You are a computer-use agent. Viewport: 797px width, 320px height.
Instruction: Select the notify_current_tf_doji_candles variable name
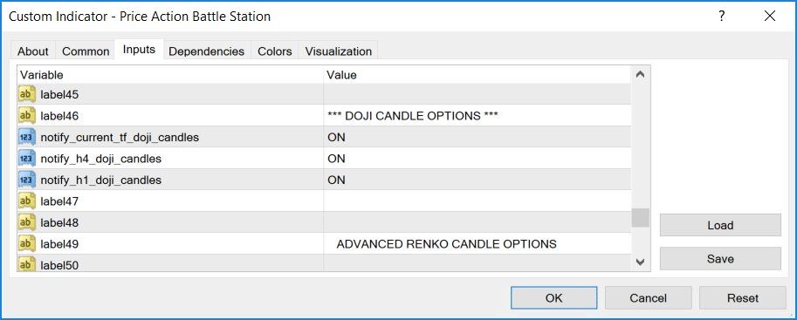[120, 138]
